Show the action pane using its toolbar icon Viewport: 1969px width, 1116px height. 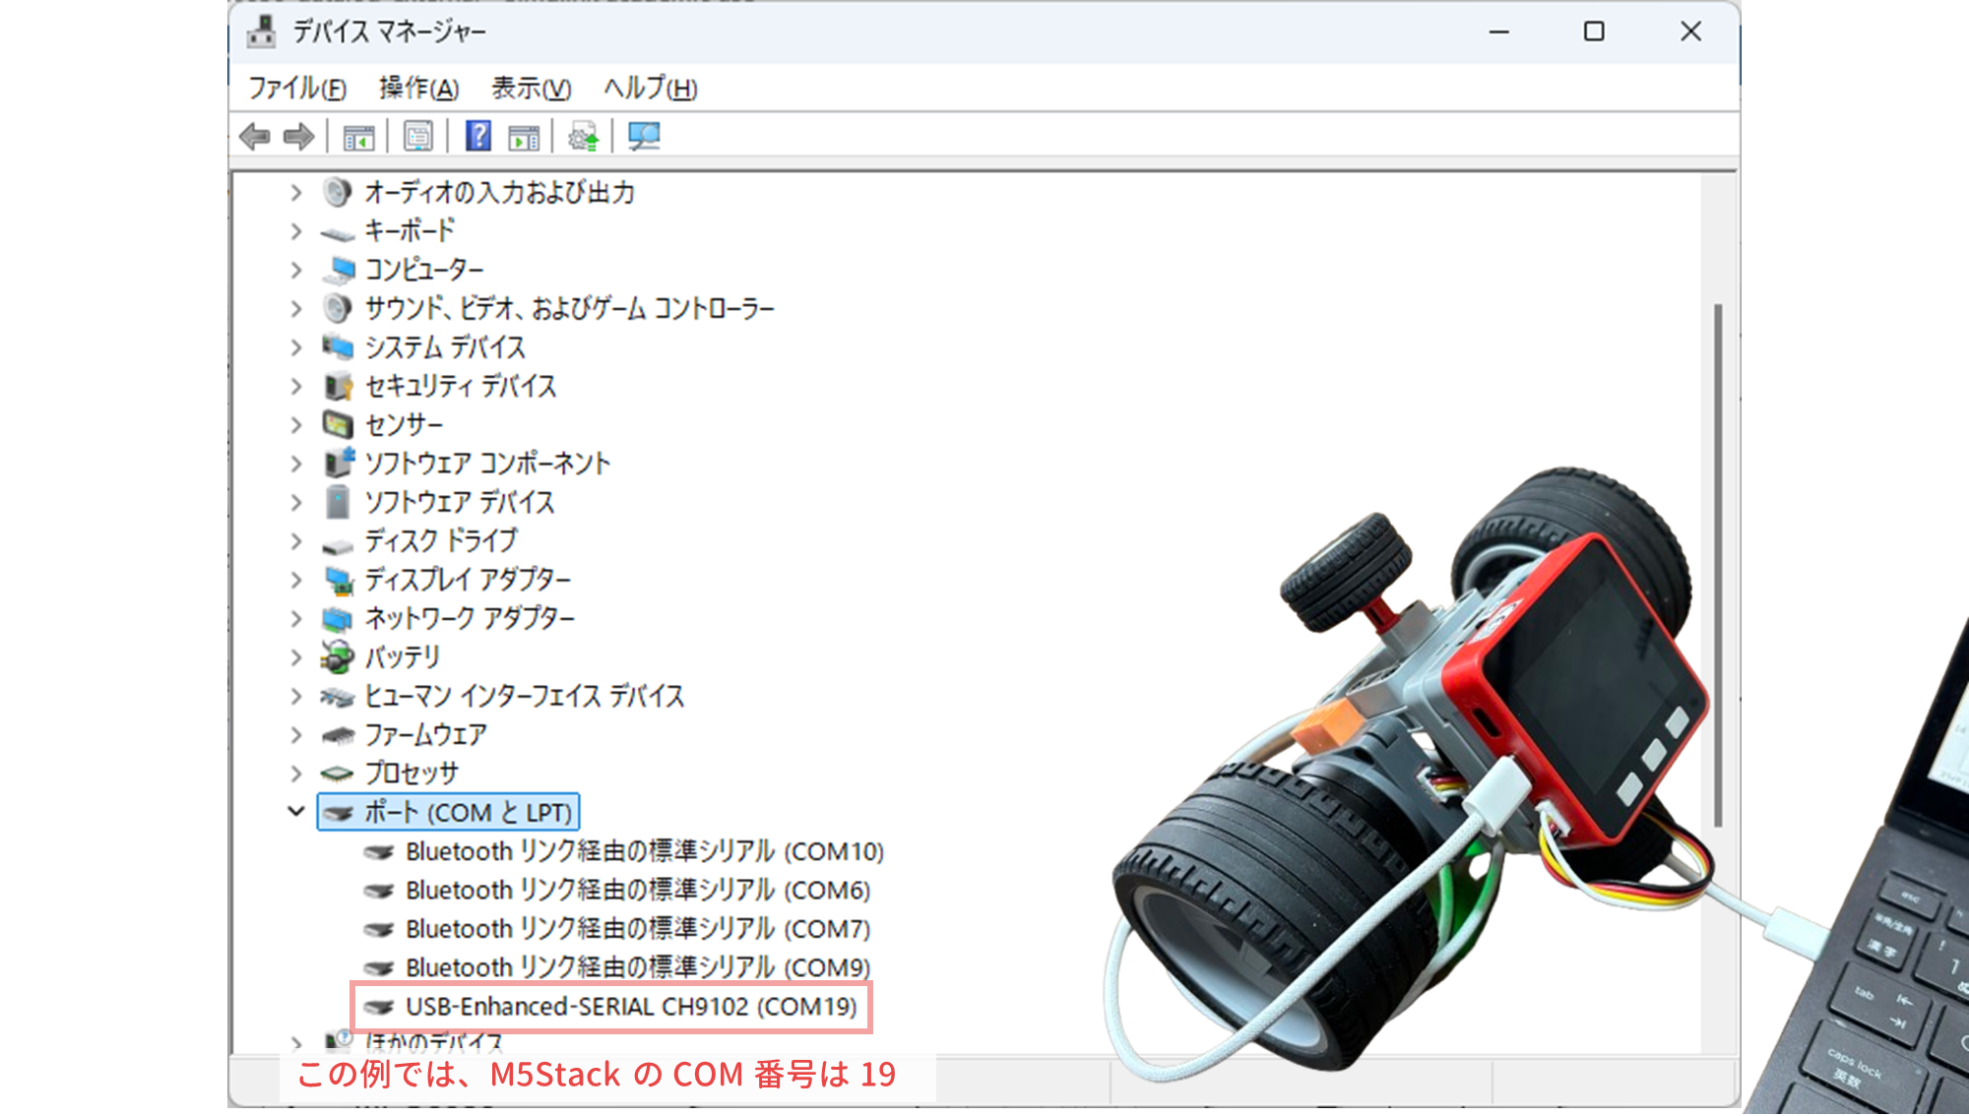point(524,137)
